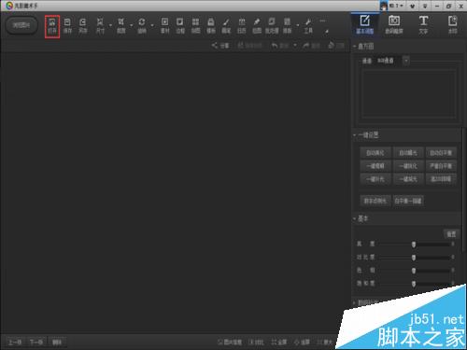Go to next image with 下一张
This screenshot has width=467, height=350.
click(36, 343)
